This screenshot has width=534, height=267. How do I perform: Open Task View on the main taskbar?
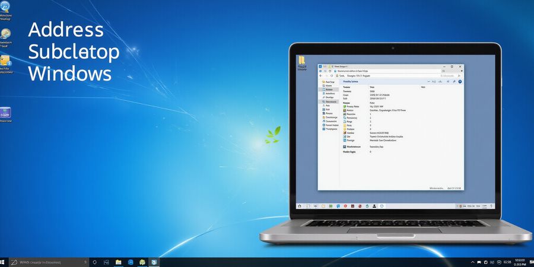pyautogui.click(x=106, y=262)
